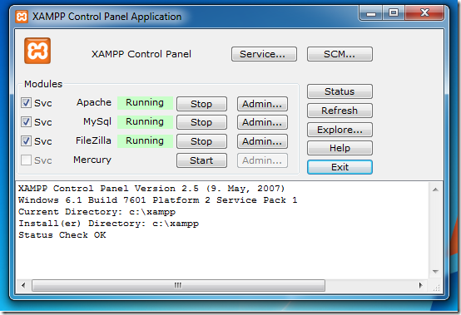Click the large orange XAMPP logo
The width and height of the screenshot is (461, 315).
click(37, 51)
